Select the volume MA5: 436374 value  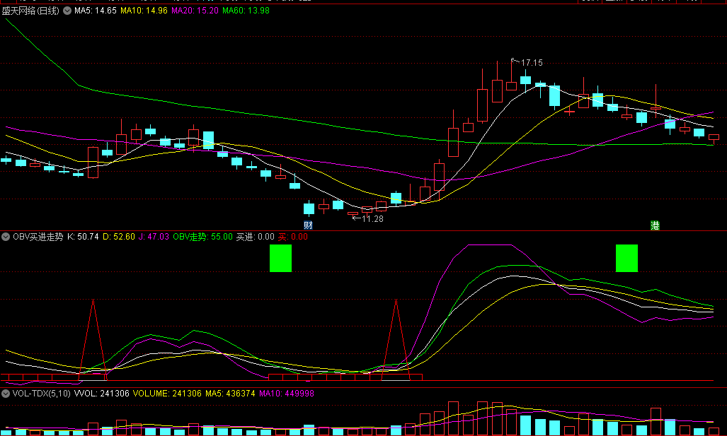[230, 394]
